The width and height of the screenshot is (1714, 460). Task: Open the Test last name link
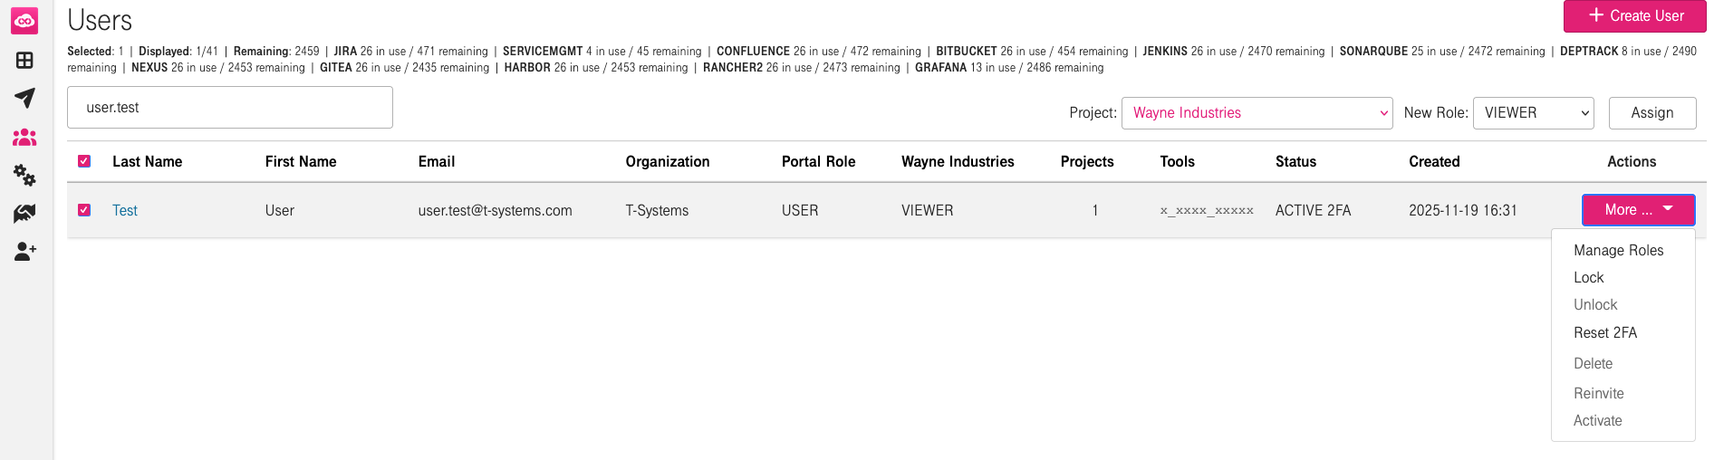click(125, 211)
